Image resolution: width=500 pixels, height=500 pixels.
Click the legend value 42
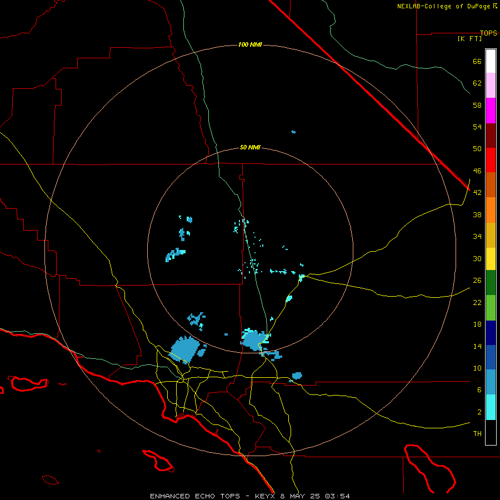[x=477, y=193]
